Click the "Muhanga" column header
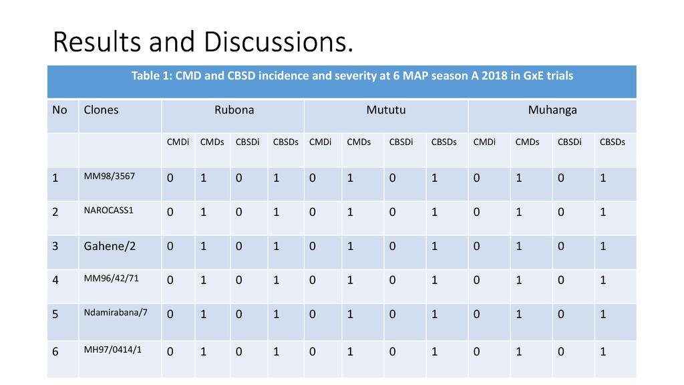The image size is (684, 385). [552, 110]
